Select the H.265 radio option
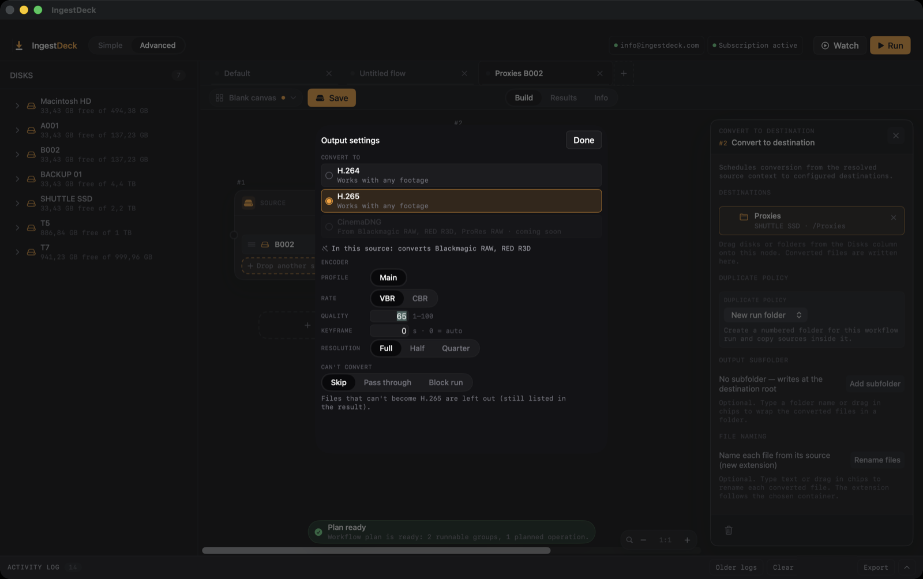This screenshot has width=923, height=579. 329,201
